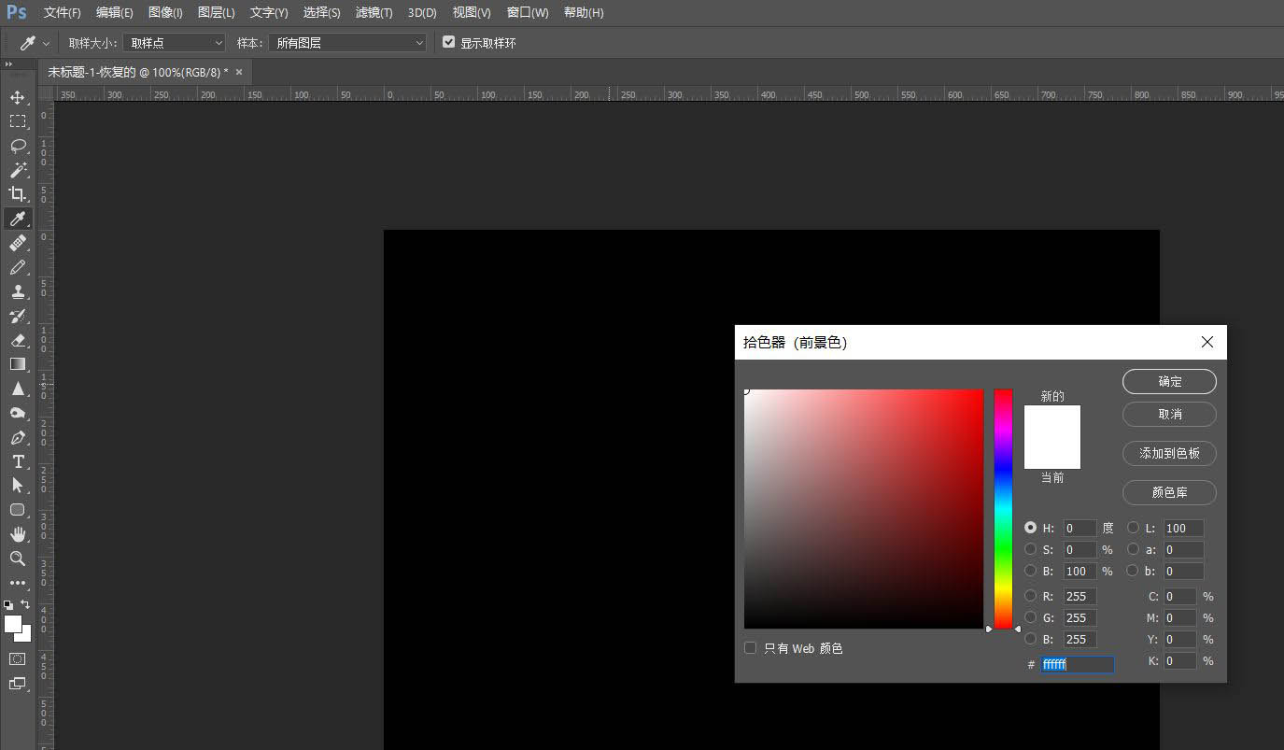Click the hex color input field
This screenshot has height=750, width=1284.
(1077, 664)
